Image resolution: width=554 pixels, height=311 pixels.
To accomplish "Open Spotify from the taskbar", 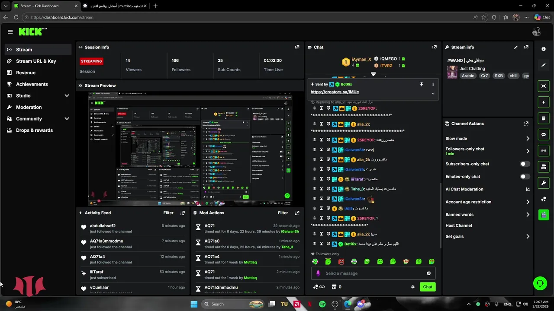I will [322, 304].
